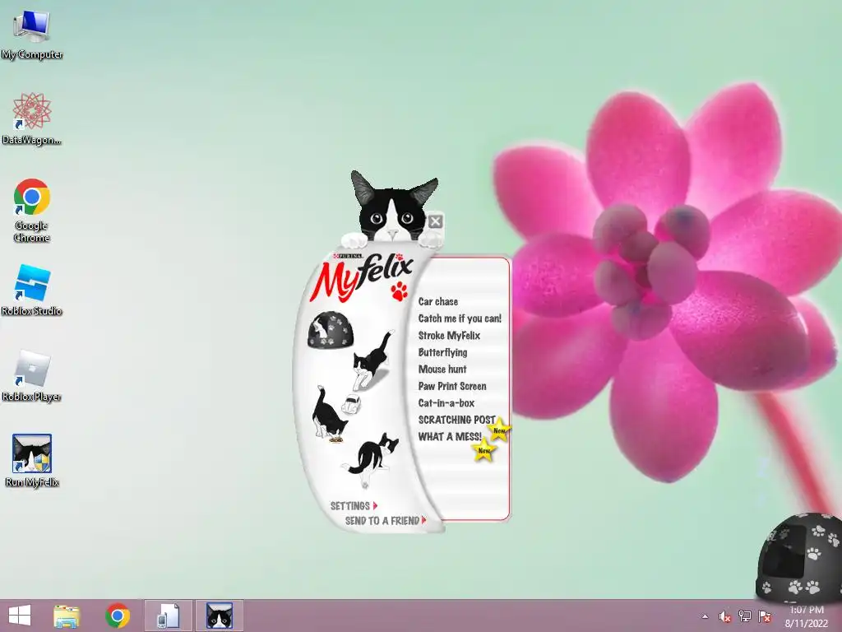Select Stroke MyFelix
Screen dimensions: 842x632
(449, 336)
